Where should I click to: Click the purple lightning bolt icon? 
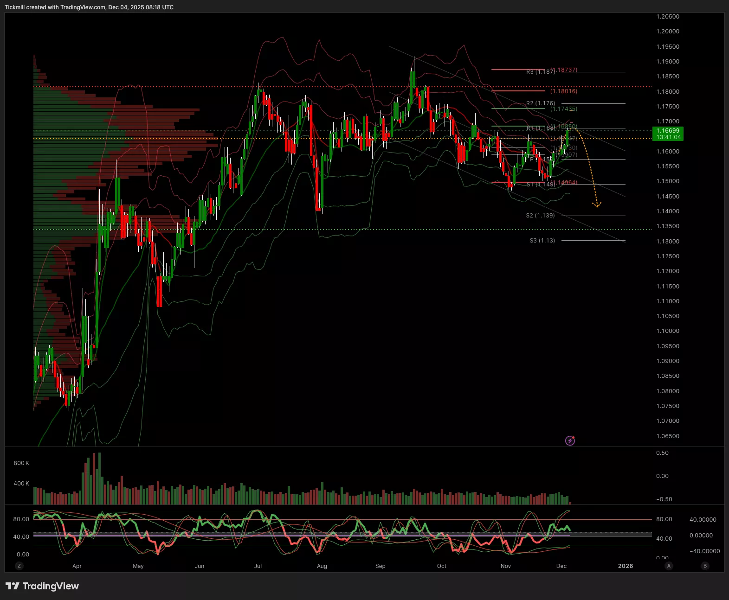click(570, 440)
